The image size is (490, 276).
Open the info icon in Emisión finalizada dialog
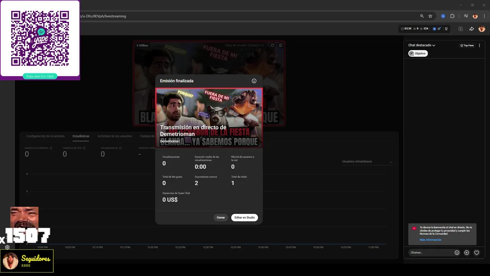click(x=254, y=81)
